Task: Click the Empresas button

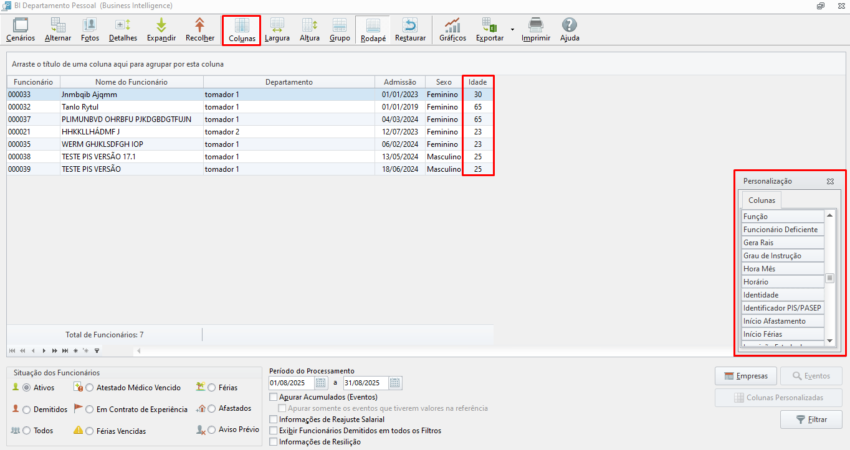Action: [746, 376]
